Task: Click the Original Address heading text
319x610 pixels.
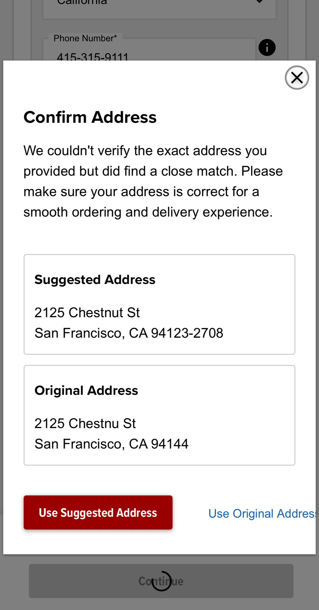Action: coord(86,391)
